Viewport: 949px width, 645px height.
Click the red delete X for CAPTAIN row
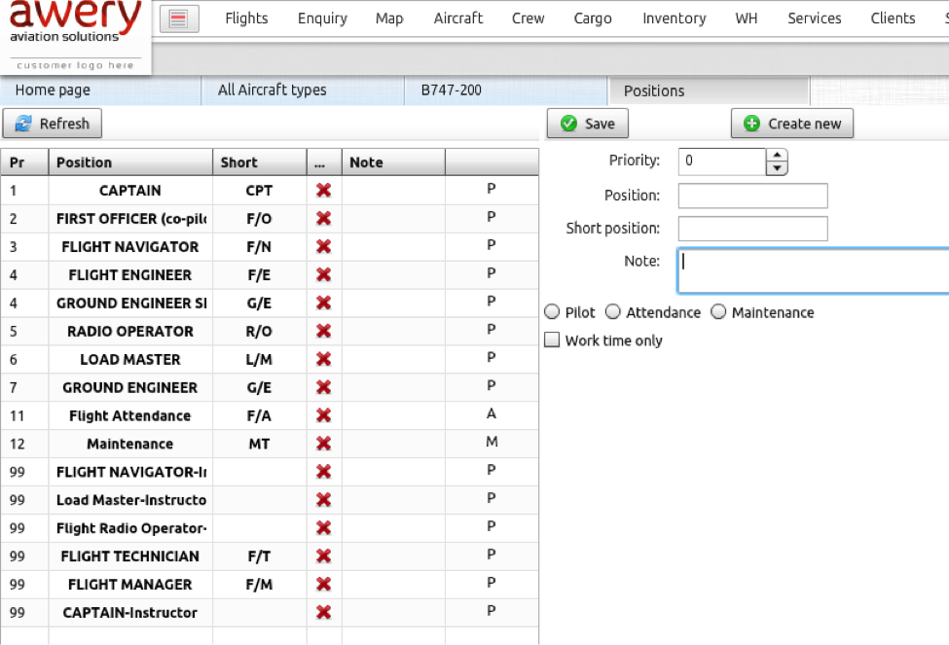(323, 191)
